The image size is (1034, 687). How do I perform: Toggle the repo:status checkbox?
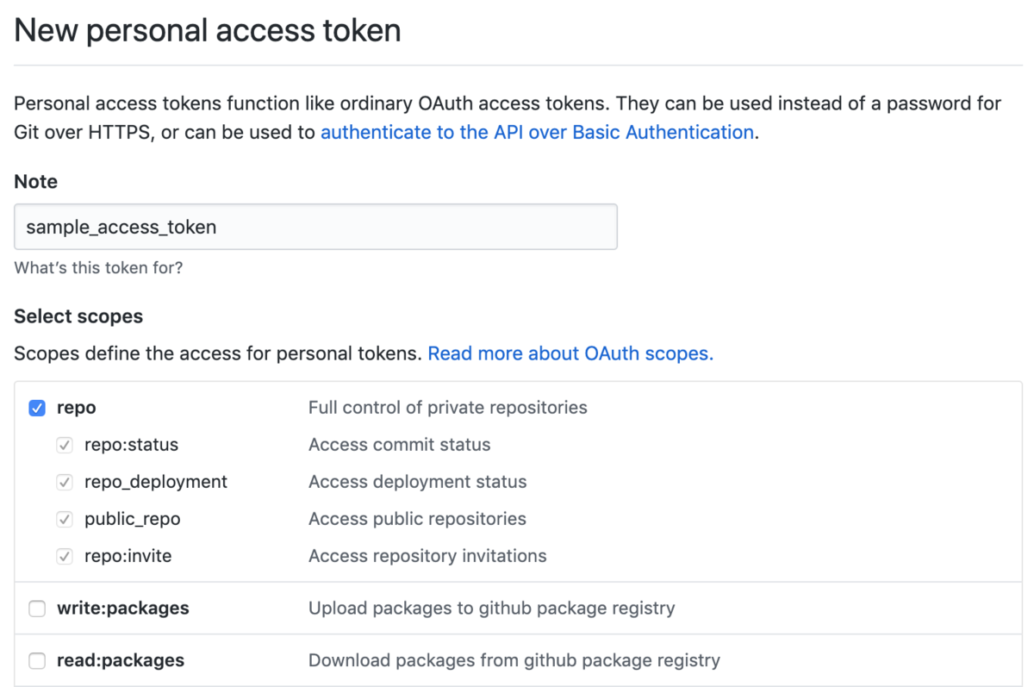coord(65,446)
